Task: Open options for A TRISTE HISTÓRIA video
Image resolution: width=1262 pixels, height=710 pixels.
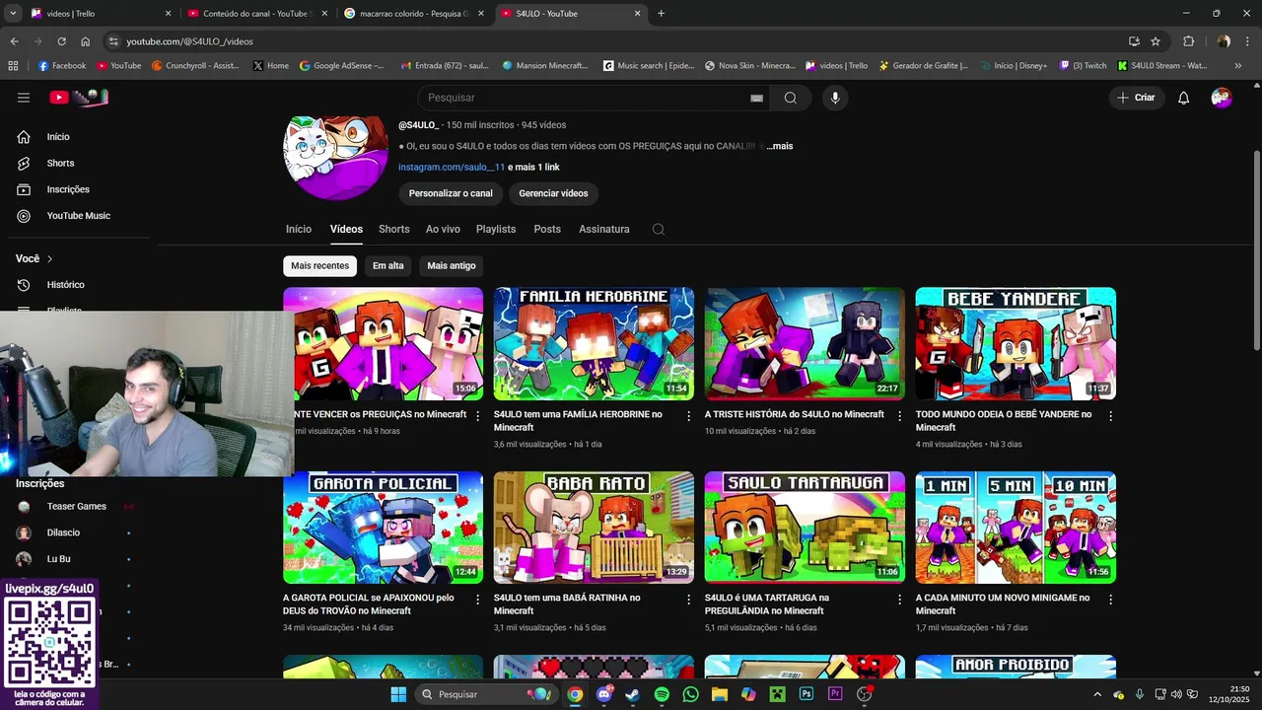Action: (899, 416)
